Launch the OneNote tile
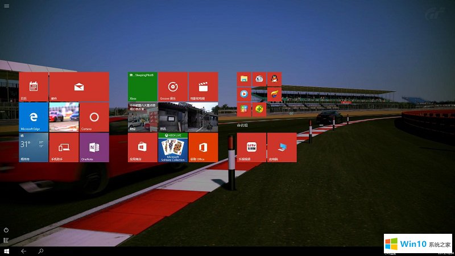The width and height of the screenshot is (455, 256). (94, 147)
